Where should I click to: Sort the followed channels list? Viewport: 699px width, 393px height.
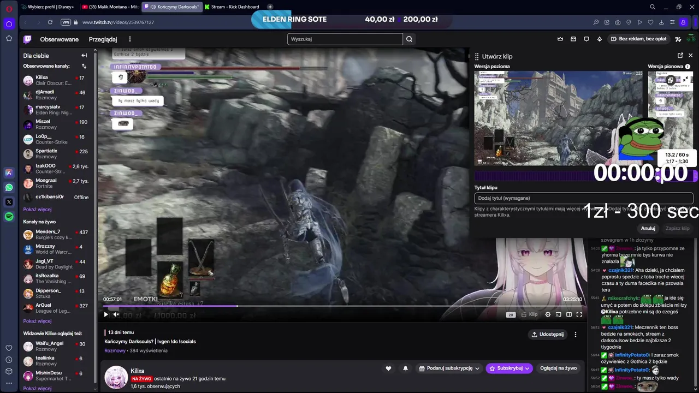(84, 66)
